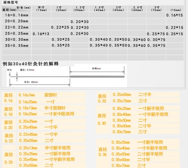This screenshot has height=168, width=188.
Task: Click the 直径 0.35 group label
Action: click(x=102, y=152)
